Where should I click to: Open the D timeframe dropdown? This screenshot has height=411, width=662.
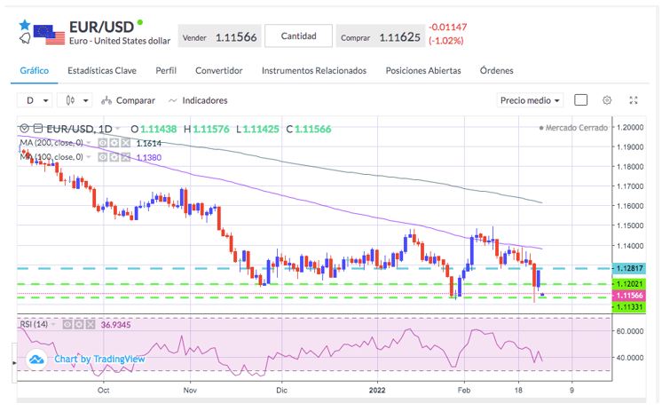pos(35,100)
